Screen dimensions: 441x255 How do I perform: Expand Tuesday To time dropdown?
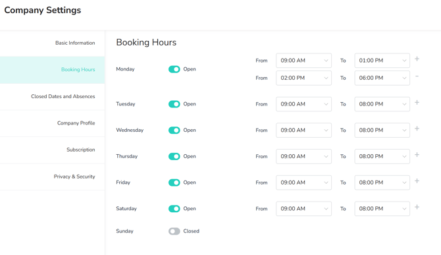coord(382,104)
